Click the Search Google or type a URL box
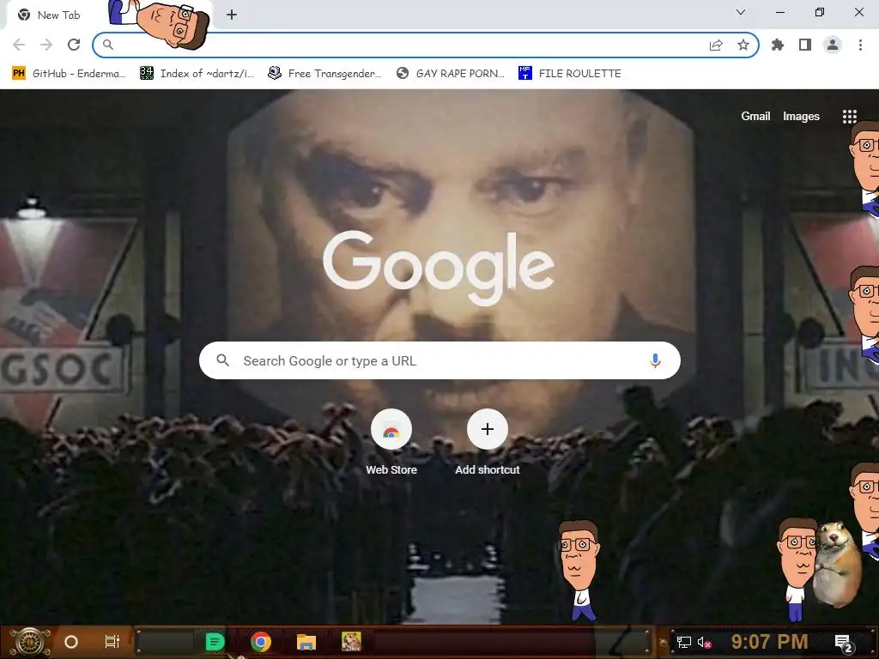The height and width of the screenshot is (659, 879). tap(439, 360)
